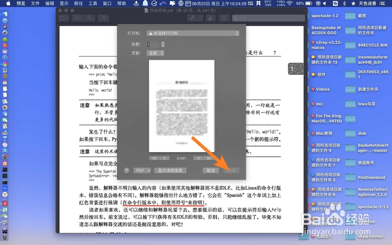
Task: Click the 取消 button
Action: [x=211, y=170]
